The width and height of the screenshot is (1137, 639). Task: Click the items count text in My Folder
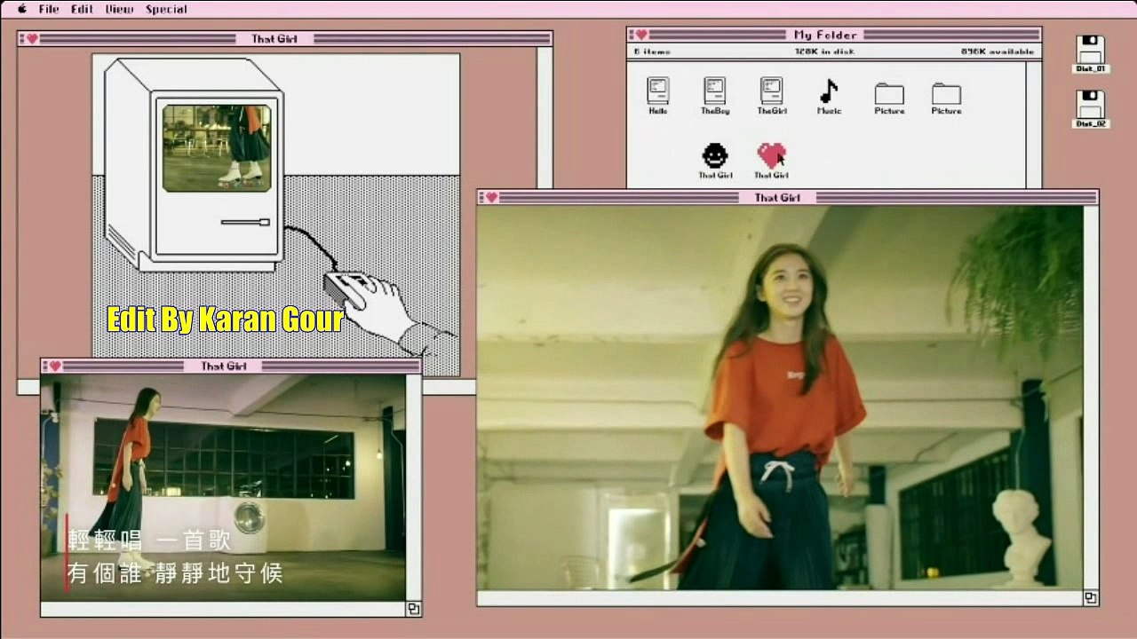(652, 51)
